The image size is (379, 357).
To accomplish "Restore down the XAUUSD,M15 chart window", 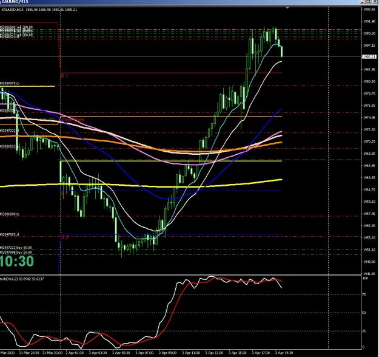I will [368, 2].
